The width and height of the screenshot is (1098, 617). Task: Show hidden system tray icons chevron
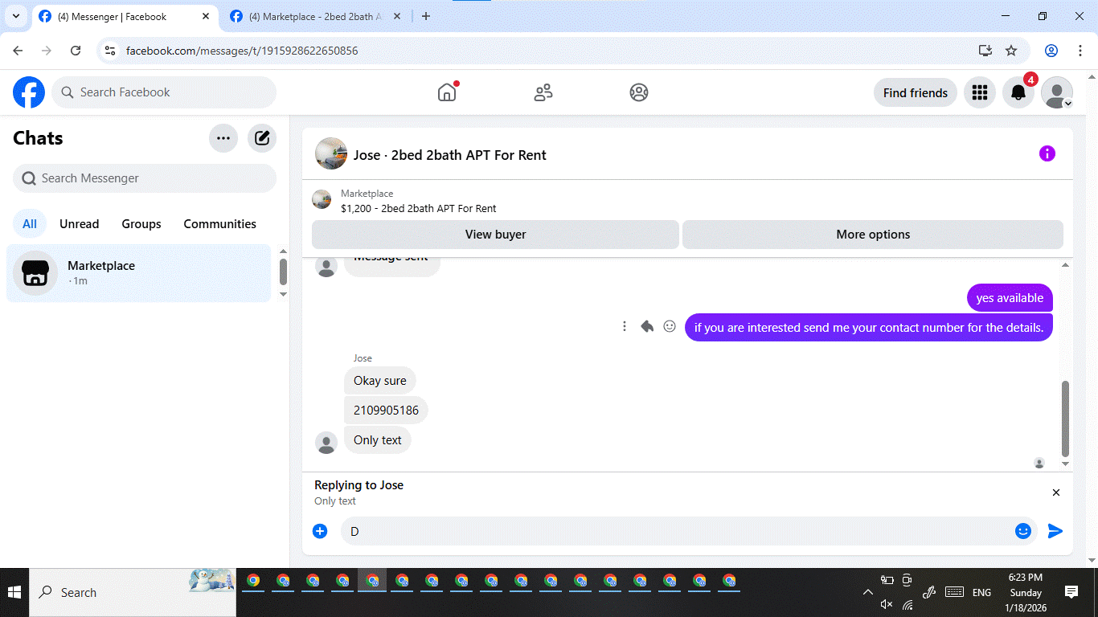pyautogui.click(x=868, y=592)
